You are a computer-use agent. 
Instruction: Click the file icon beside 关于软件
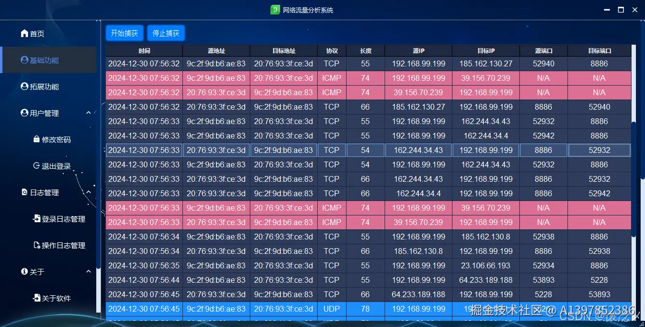[x=37, y=298]
